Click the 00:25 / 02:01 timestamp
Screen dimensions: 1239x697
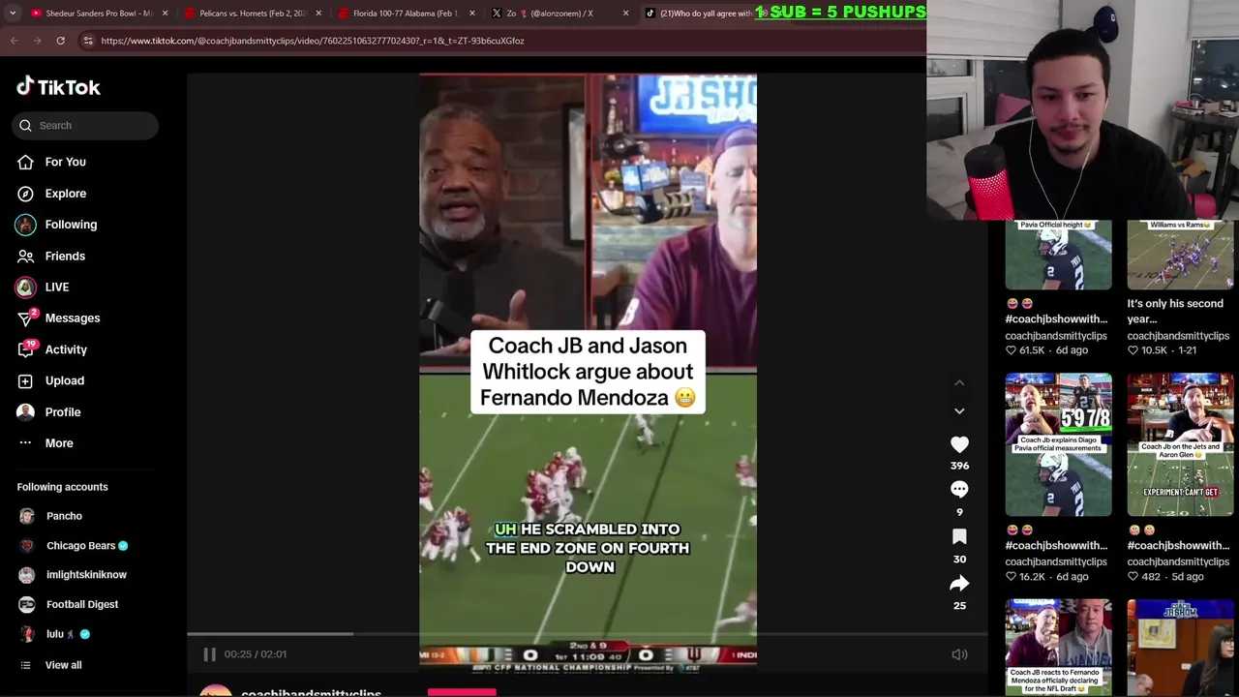pos(256,654)
